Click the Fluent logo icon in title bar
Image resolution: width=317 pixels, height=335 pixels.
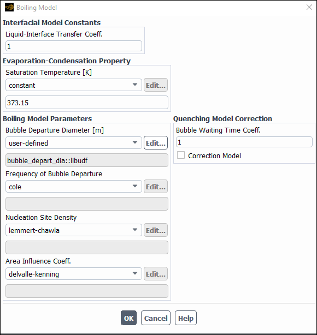(x=9, y=8)
